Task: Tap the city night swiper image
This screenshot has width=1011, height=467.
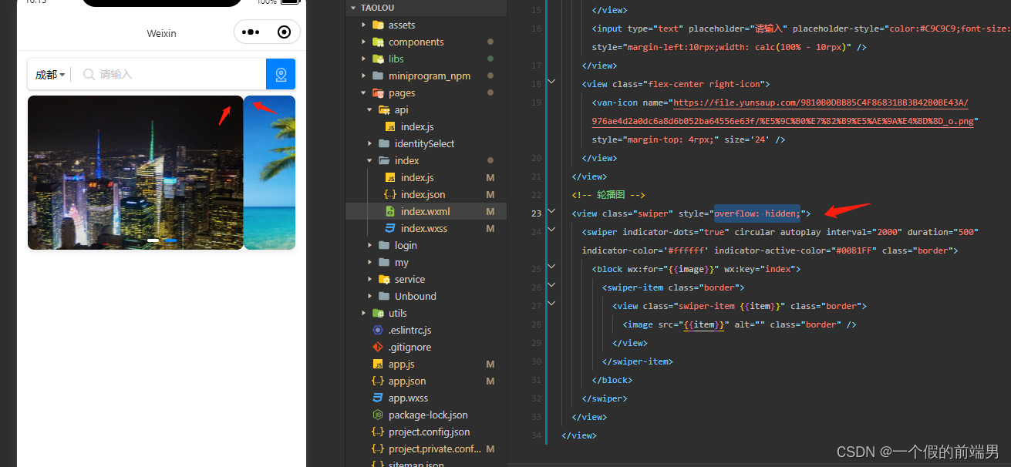Action: tap(136, 173)
